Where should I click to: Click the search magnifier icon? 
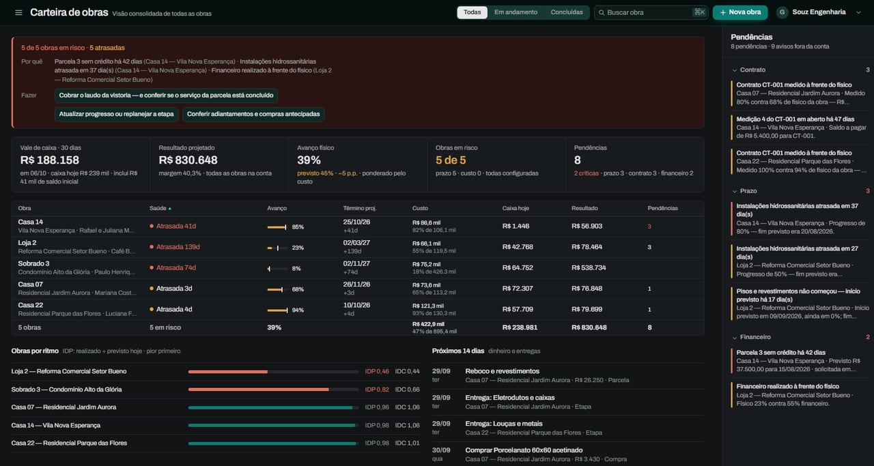click(601, 12)
